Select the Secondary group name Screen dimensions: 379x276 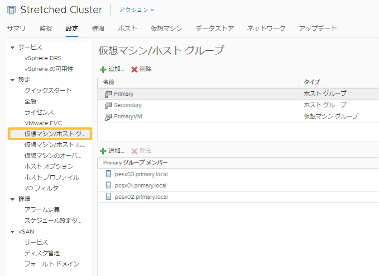click(128, 105)
